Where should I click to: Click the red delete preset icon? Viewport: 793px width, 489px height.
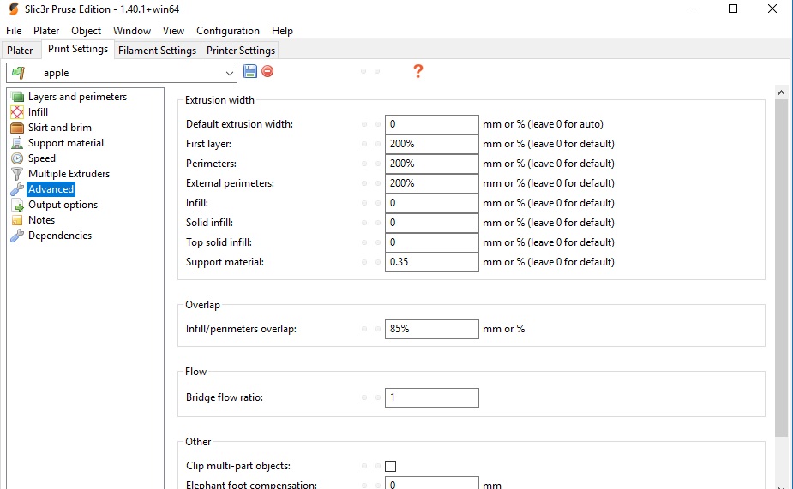267,72
